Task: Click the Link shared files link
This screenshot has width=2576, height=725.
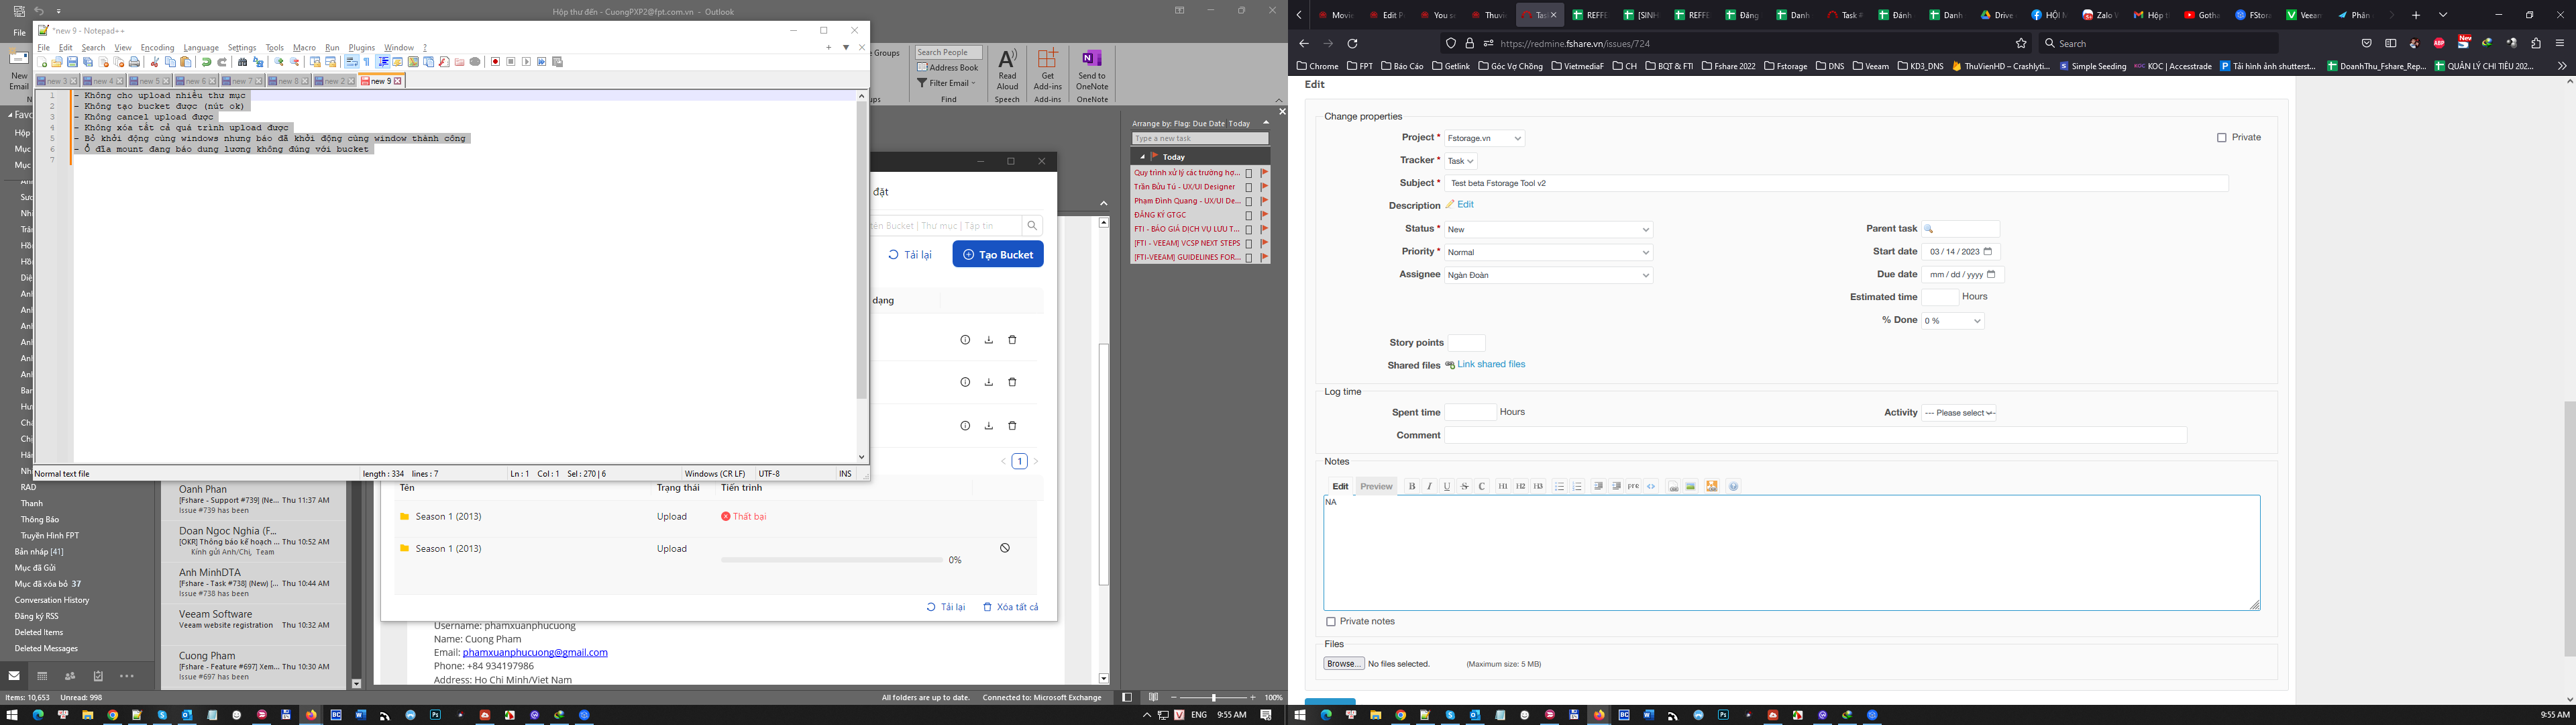Action: pyautogui.click(x=1491, y=365)
